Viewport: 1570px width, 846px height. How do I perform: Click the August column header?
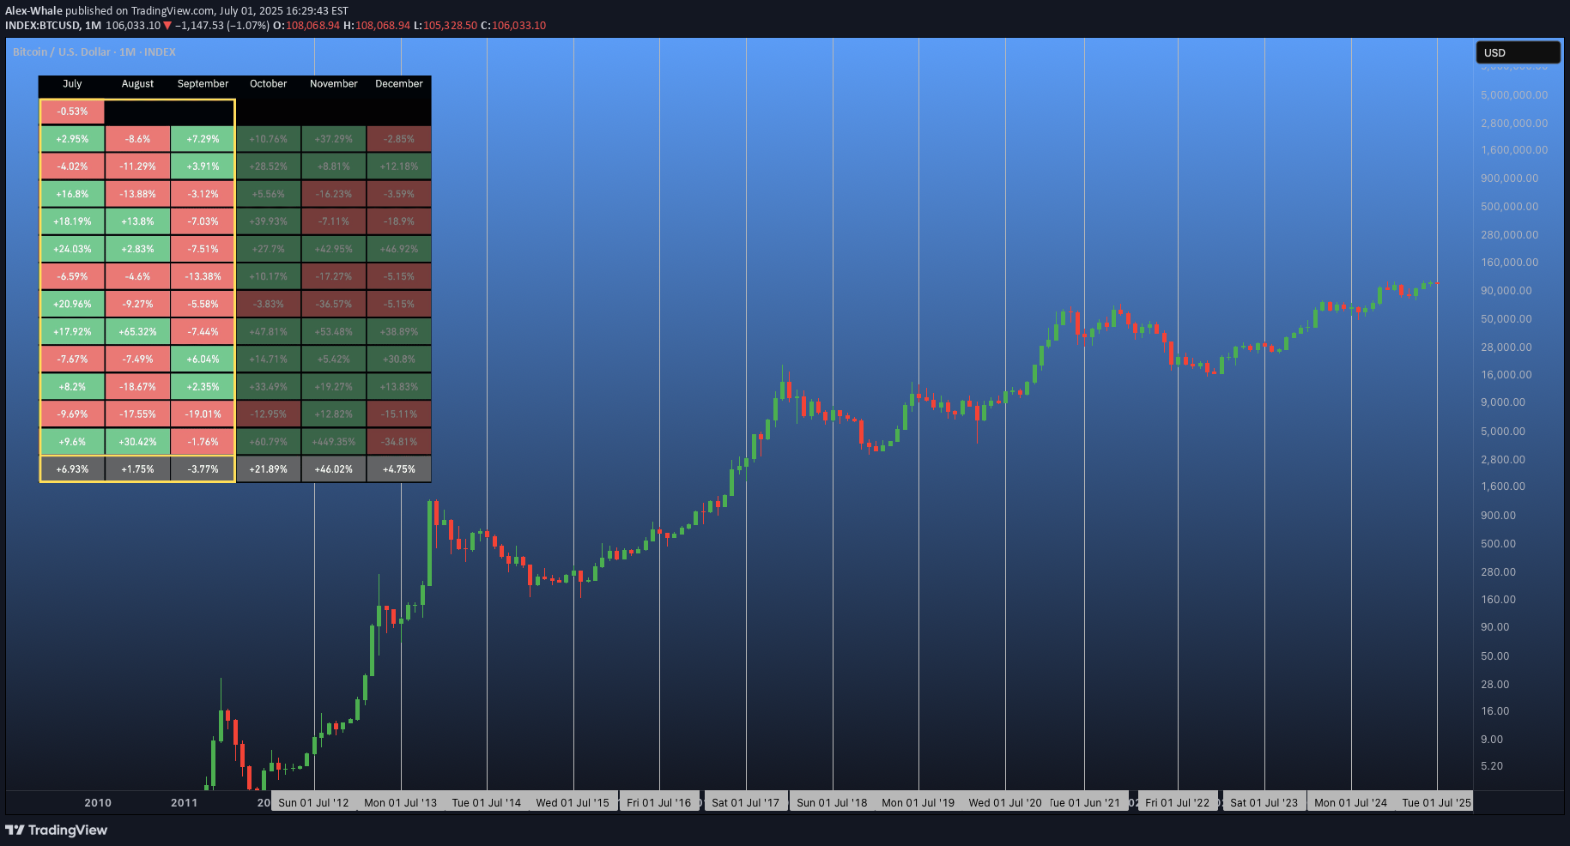137,84
